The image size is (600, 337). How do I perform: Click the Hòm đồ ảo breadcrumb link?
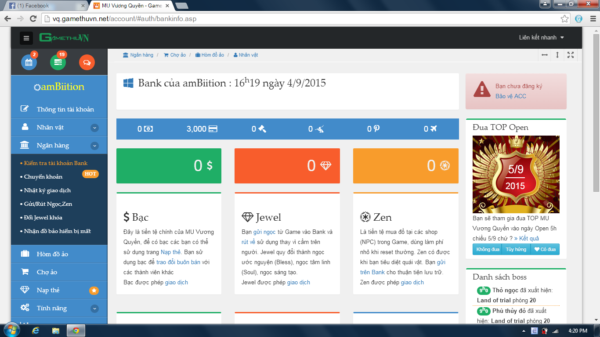[x=210, y=55]
